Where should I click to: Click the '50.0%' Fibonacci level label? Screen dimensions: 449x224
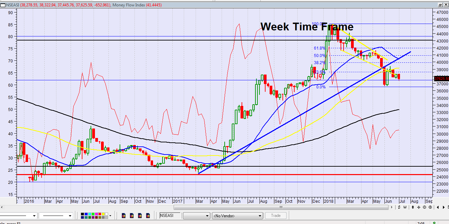point(320,56)
